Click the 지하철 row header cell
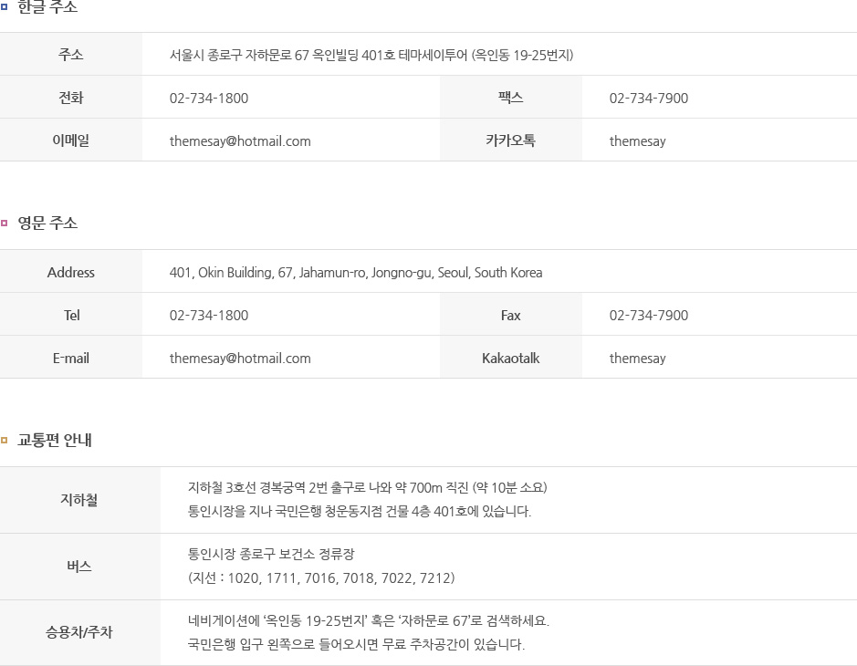857x666 pixels. [x=79, y=500]
